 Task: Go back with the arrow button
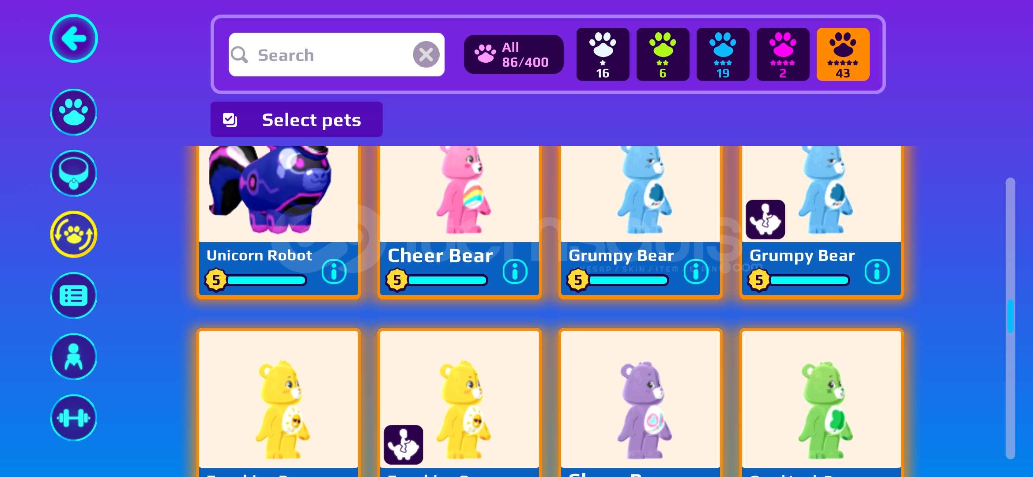click(74, 39)
